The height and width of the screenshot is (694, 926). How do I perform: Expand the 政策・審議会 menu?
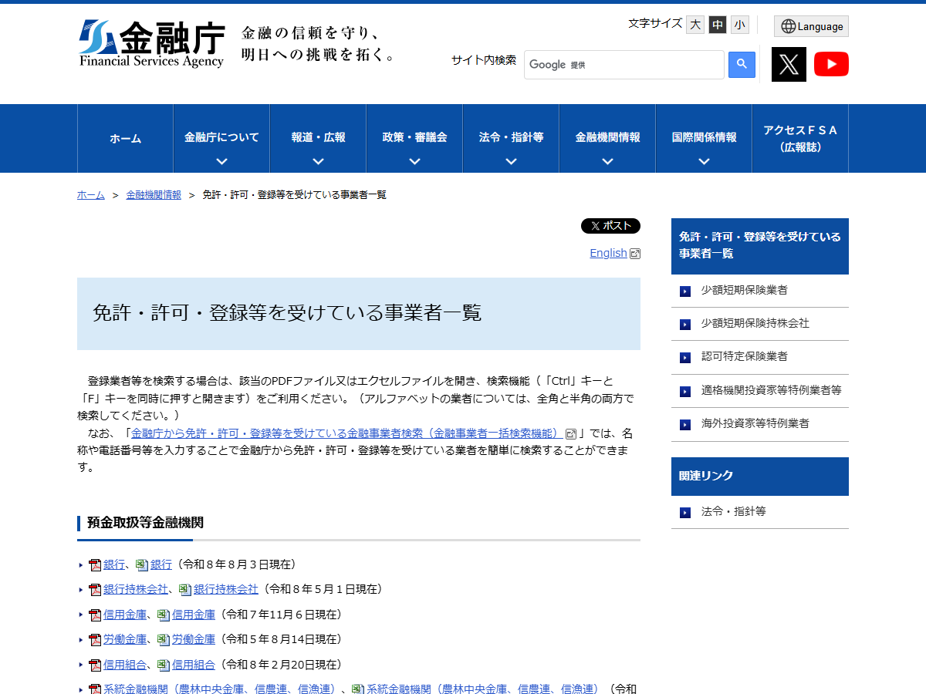[x=414, y=139]
